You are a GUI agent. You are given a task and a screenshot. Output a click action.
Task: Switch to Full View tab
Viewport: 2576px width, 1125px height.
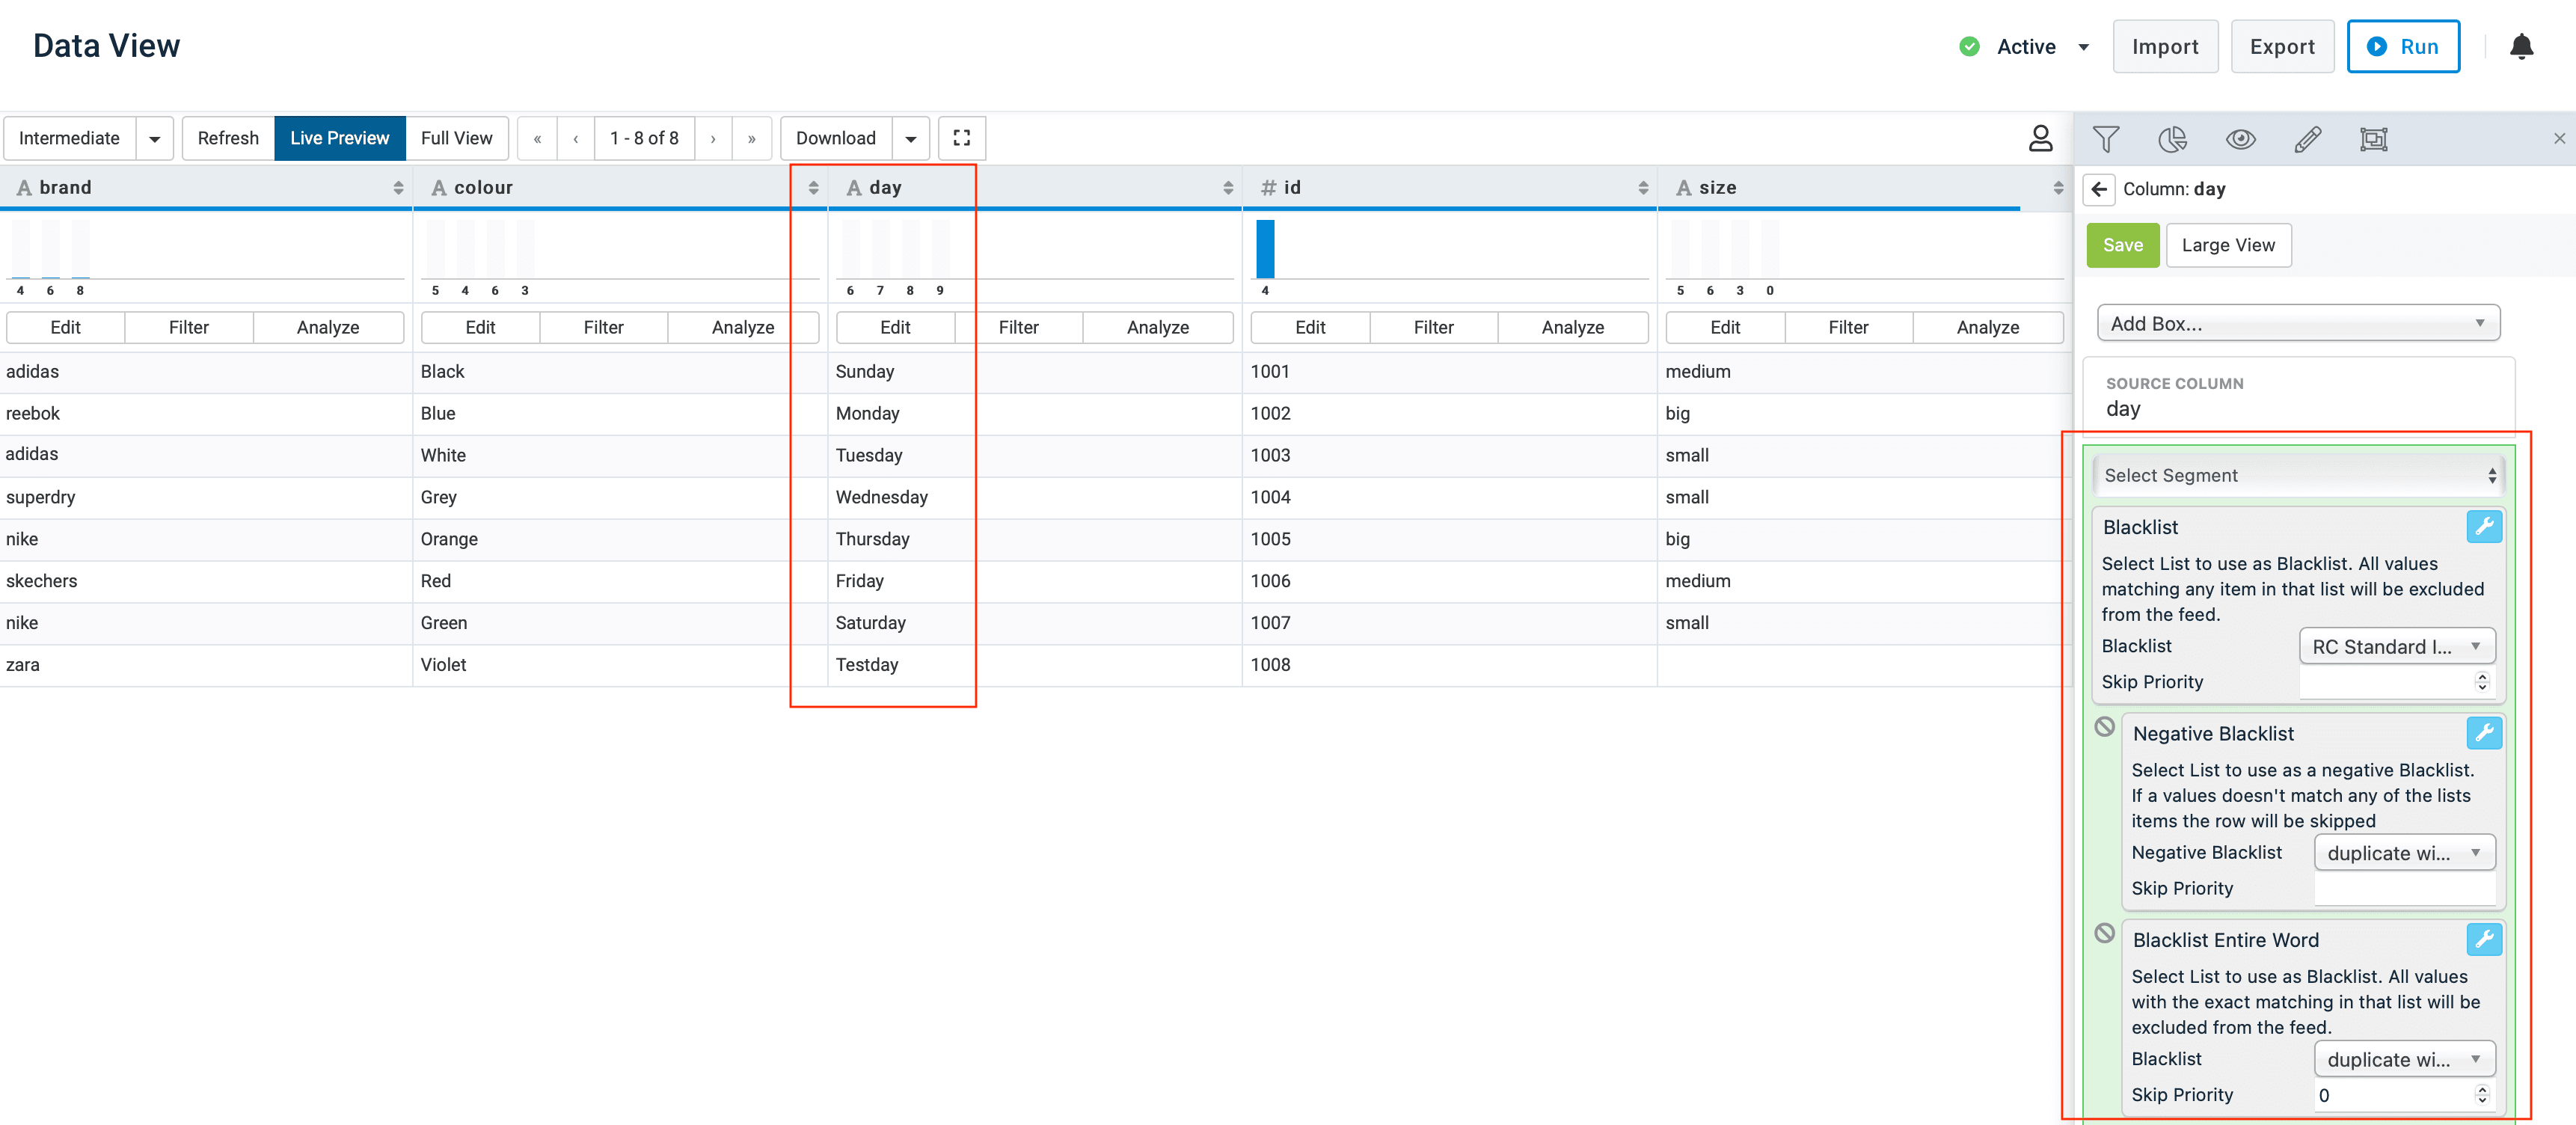[x=456, y=138]
